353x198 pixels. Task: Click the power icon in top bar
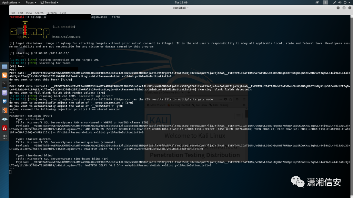tap(345, 2)
